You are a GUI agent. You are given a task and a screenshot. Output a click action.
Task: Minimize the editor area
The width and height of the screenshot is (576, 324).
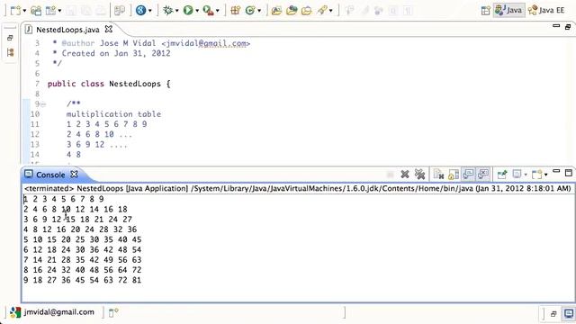point(556,26)
